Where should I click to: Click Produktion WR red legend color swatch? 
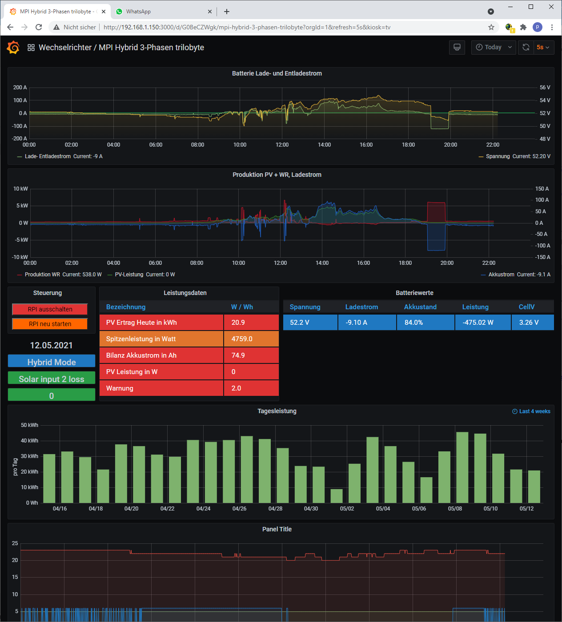[x=20, y=275]
